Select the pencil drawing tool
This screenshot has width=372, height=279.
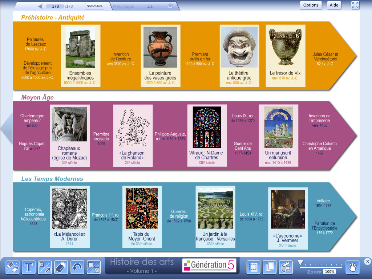(12, 267)
